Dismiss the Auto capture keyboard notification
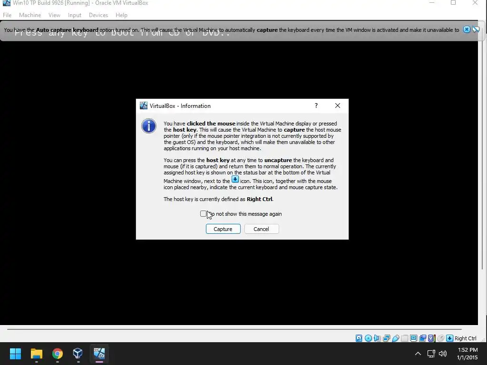The width and height of the screenshot is (487, 365). pyautogui.click(x=467, y=29)
